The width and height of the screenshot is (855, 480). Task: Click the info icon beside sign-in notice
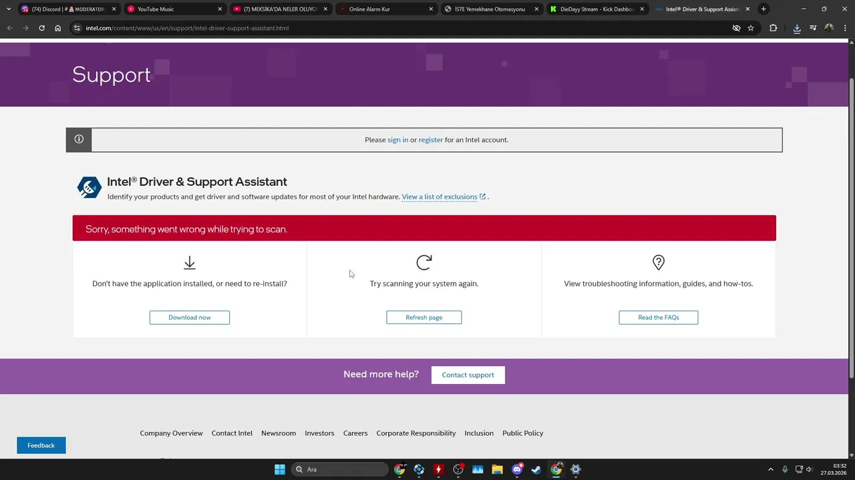79,139
